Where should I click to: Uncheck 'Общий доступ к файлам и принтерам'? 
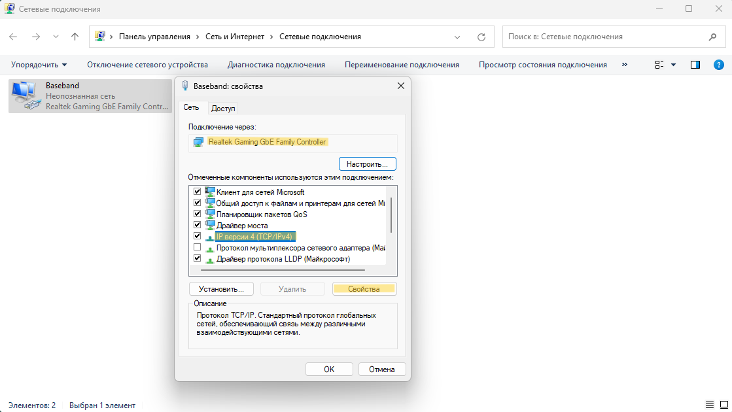(x=197, y=203)
